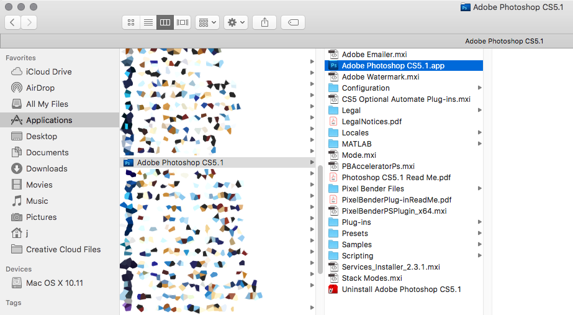Switch to Cover Flow view
This screenshot has height=315, width=573.
click(x=183, y=22)
